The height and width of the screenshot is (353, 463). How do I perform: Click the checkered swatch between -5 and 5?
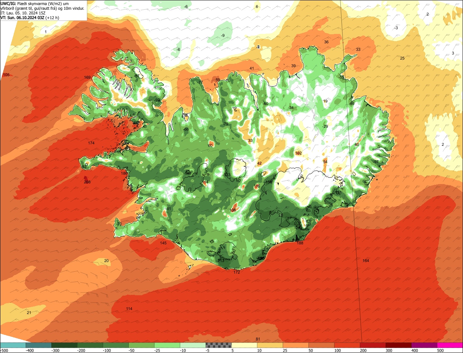click(x=218, y=345)
